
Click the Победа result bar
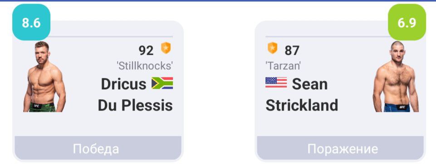tap(98, 148)
